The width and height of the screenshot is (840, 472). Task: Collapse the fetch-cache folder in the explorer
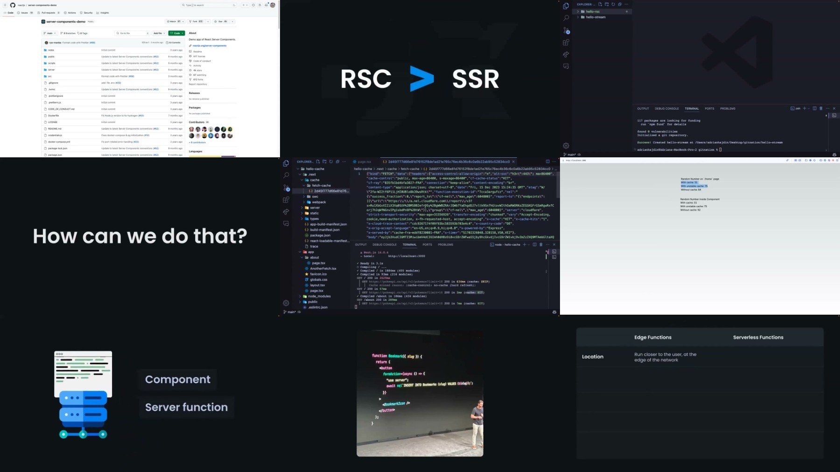coord(321,185)
